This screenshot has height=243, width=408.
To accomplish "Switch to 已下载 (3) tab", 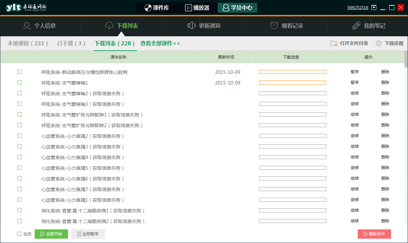I will click(x=71, y=43).
